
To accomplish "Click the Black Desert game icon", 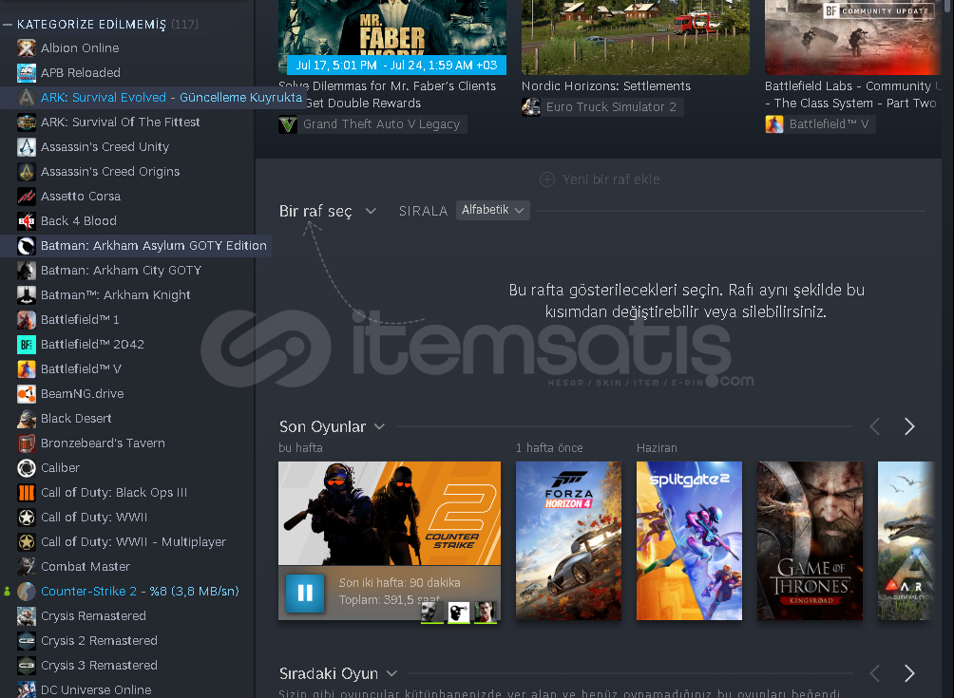I will click(x=27, y=419).
